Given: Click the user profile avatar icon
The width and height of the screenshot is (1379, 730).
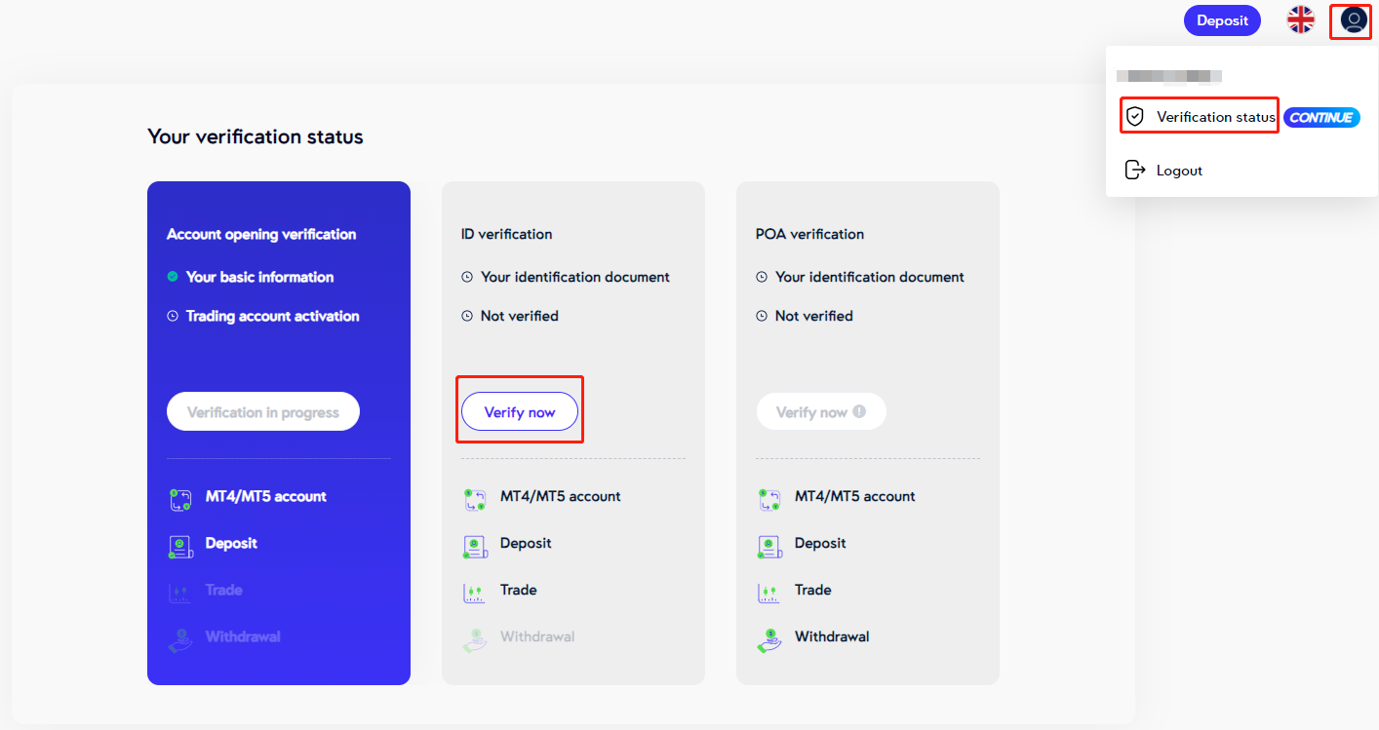Looking at the screenshot, I should click(x=1353, y=20).
